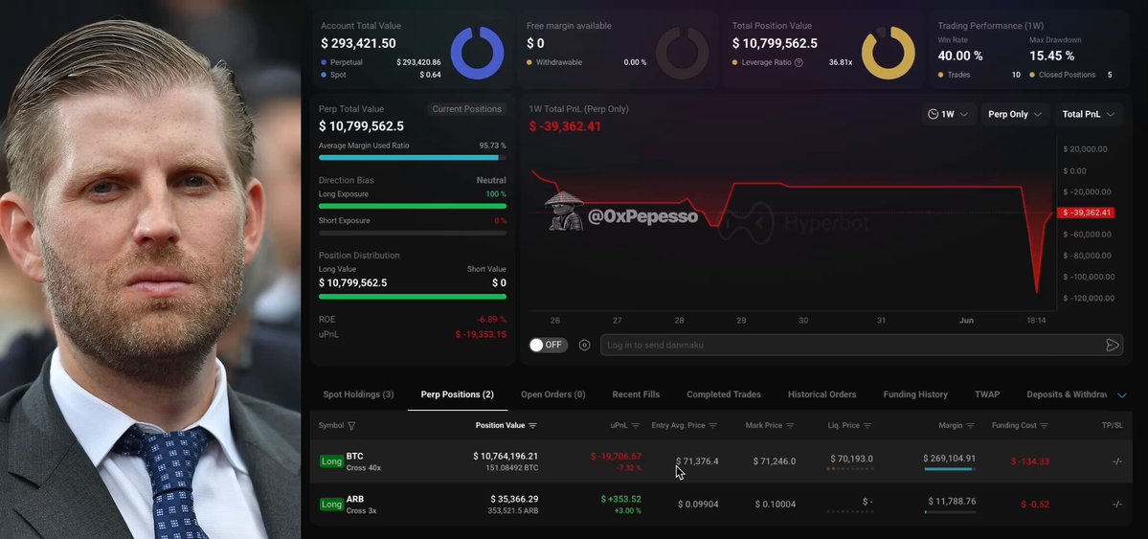This screenshot has height=539, width=1148.
Task: Click the BTC margin usage bar
Action: 950,469
